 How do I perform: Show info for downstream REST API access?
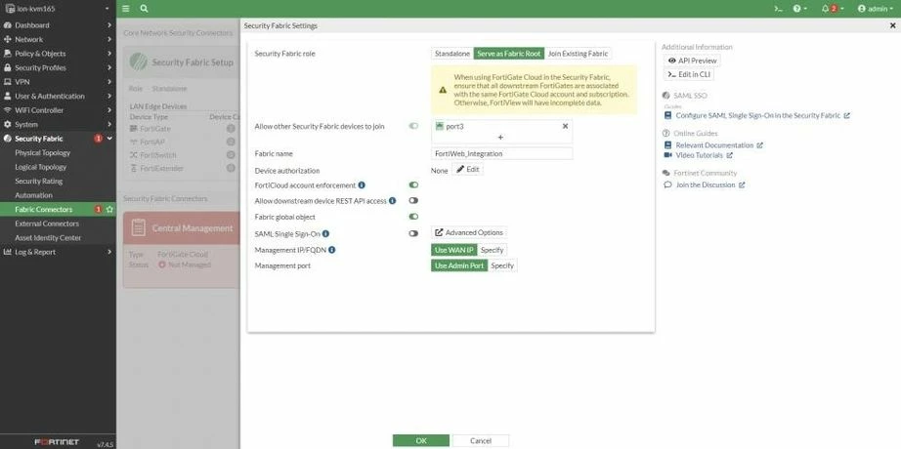coord(392,201)
